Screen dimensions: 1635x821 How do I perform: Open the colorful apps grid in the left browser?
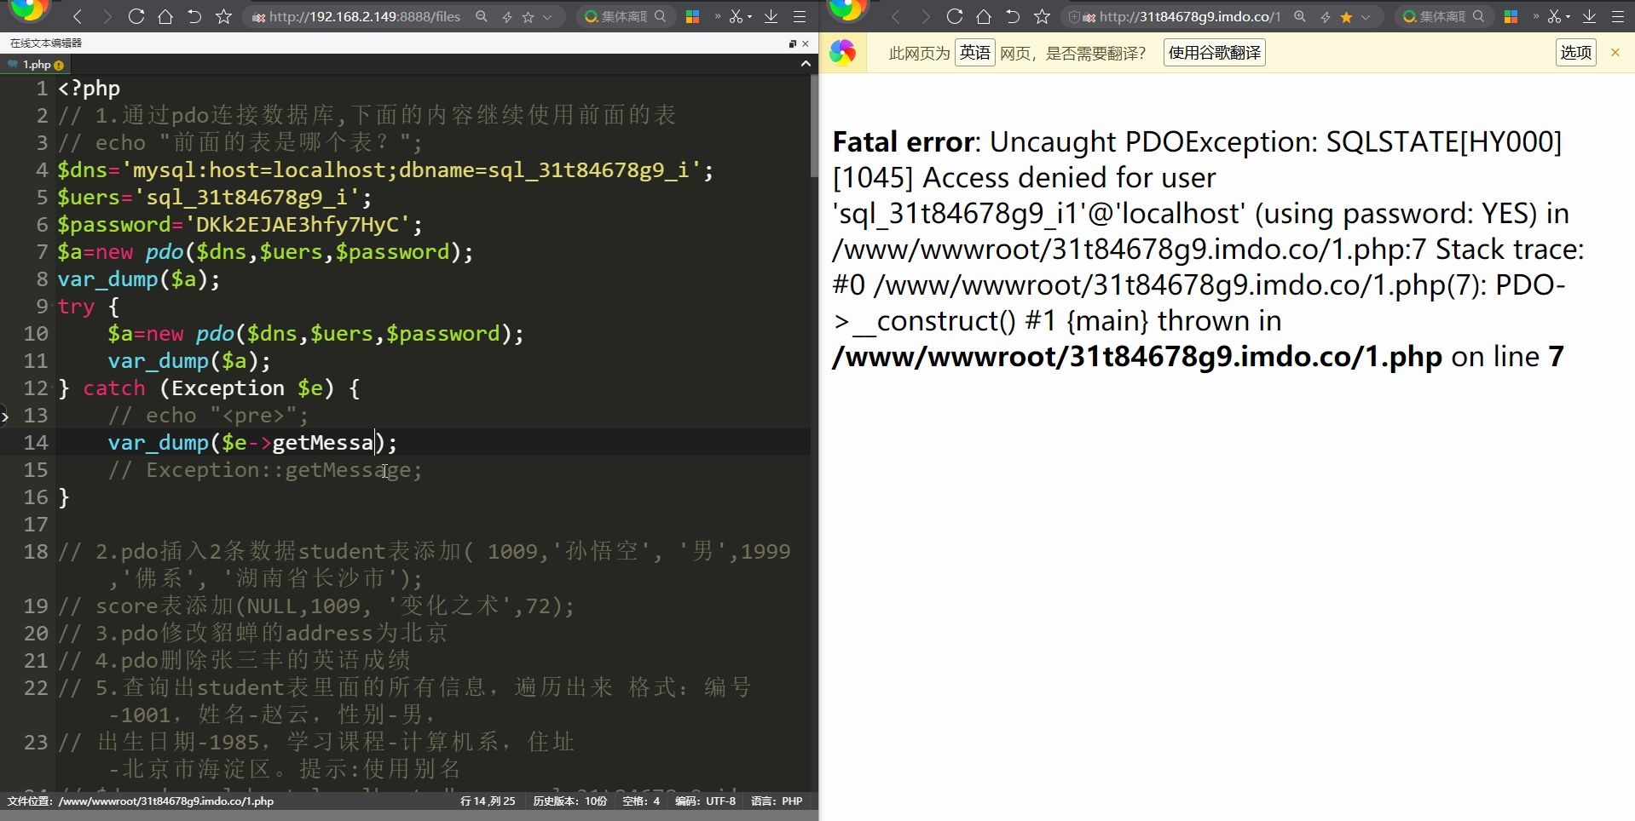click(693, 16)
